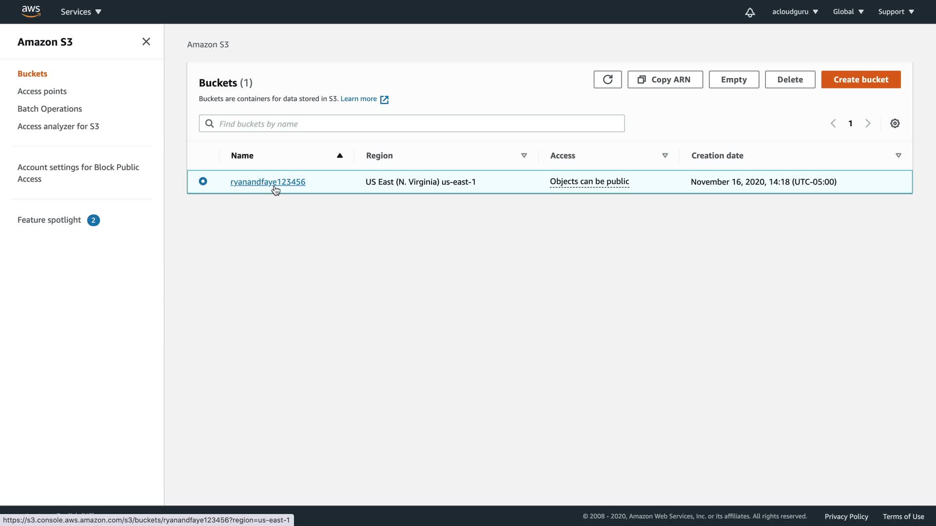Click the Create bucket button
This screenshot has height=526, width=936.
(x=860, y=79)
